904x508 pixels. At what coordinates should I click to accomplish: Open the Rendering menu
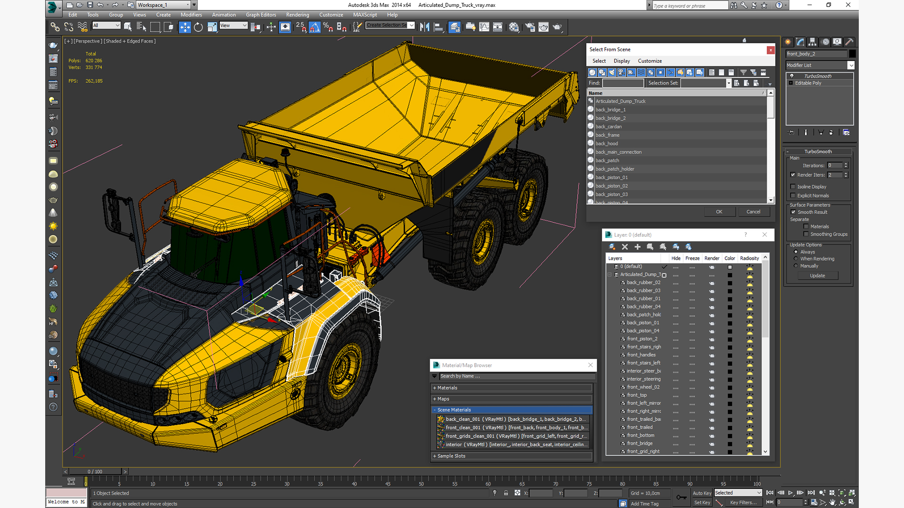298,15
